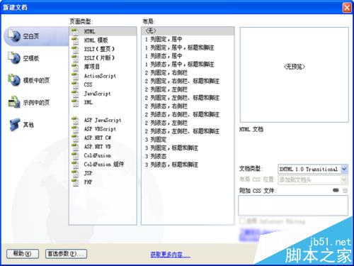Select the 空模板 category icon

[14, 58]
